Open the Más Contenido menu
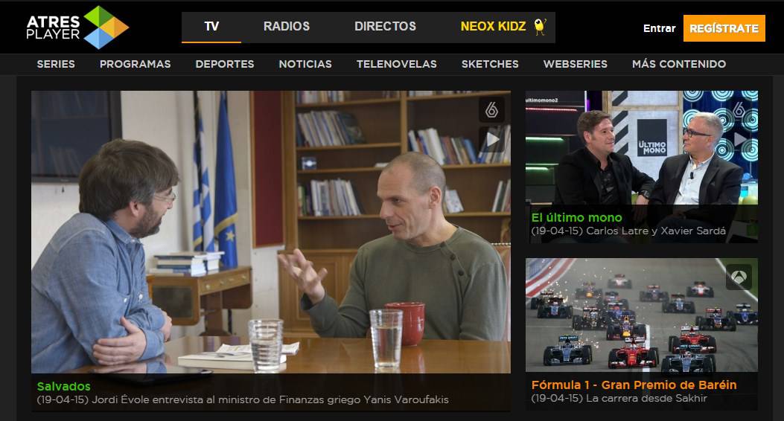Screen dimensions: 784x421 point(678,64)
